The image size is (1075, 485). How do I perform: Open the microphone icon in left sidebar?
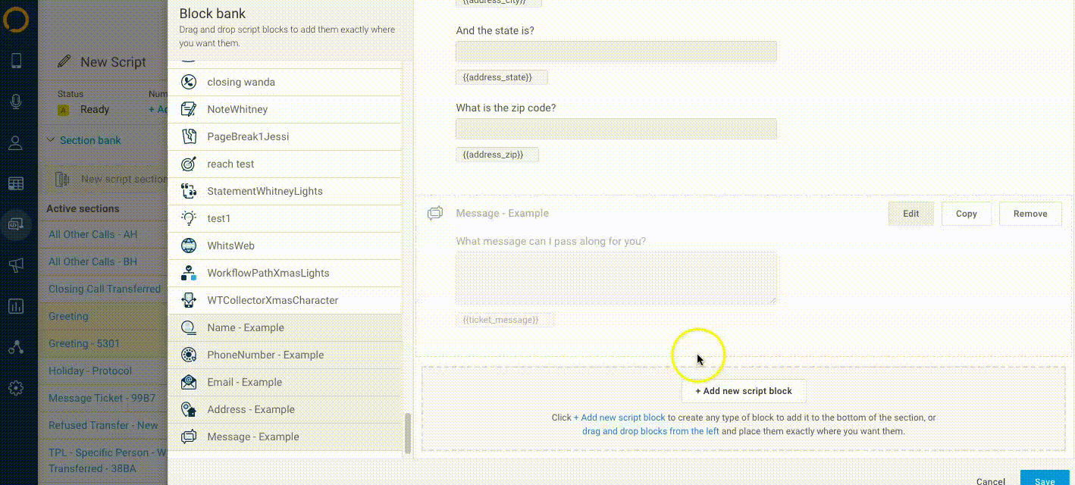16,102
